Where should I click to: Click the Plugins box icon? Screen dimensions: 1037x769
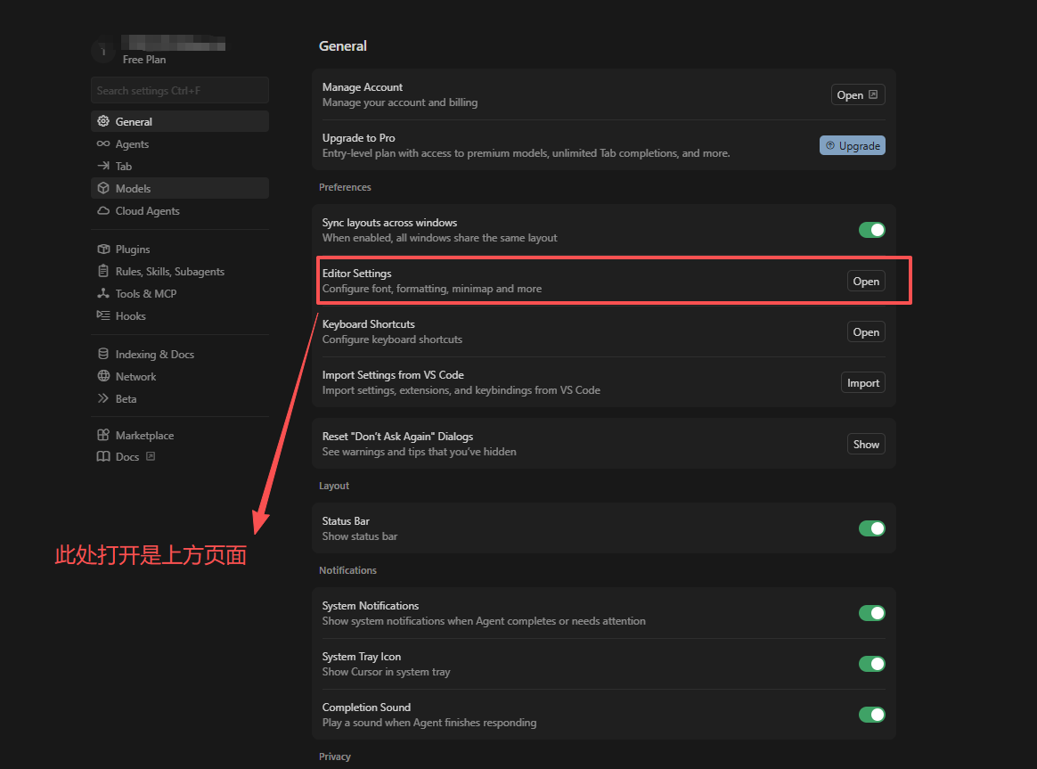pos(103,250)
